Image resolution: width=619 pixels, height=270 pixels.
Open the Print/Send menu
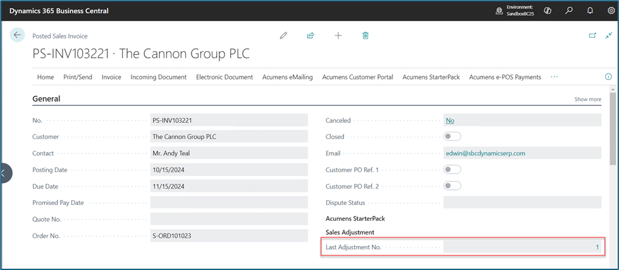click(78, 77)
